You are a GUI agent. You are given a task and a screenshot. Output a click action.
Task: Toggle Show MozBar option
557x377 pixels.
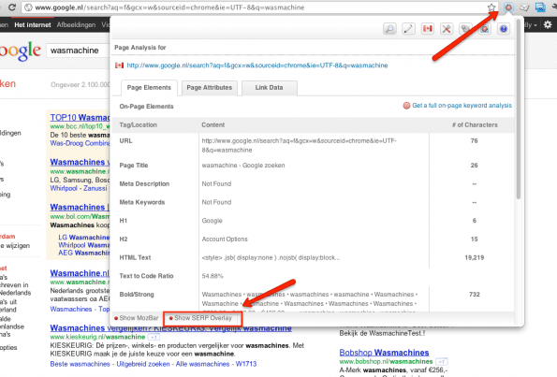pos(137,318)
